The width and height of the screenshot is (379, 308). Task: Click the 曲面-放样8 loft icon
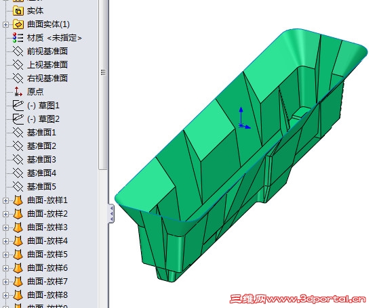point(18,295)
